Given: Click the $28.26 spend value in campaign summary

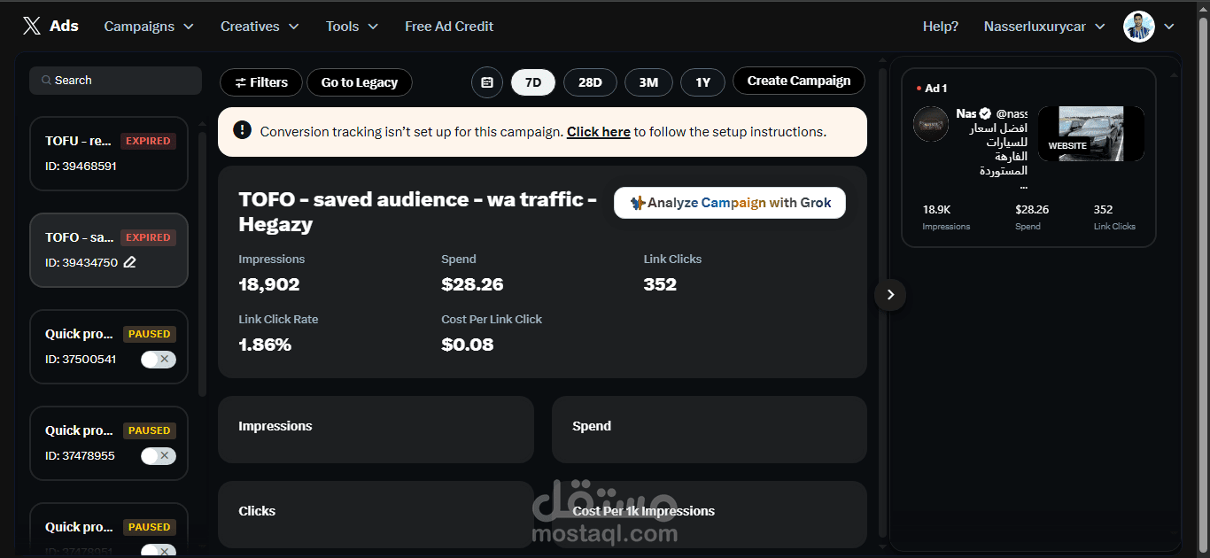Looking at the screenshot, I should [x=472, y=284].
